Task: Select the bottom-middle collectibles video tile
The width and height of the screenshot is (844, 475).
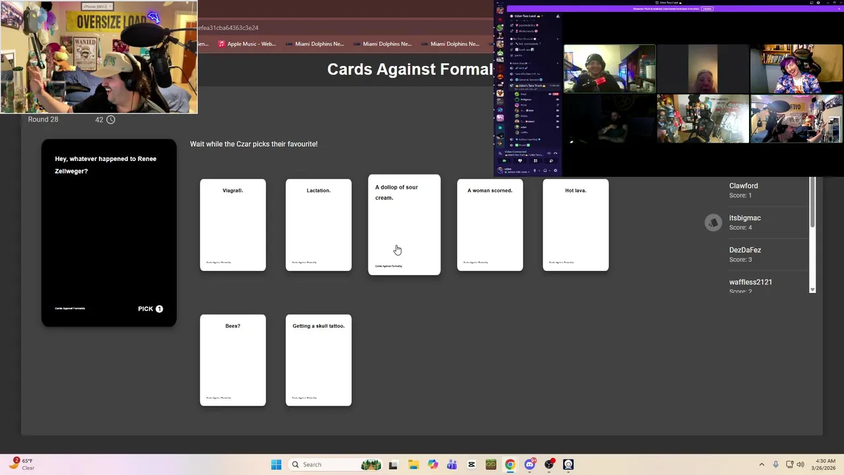Action: [703, 119]
